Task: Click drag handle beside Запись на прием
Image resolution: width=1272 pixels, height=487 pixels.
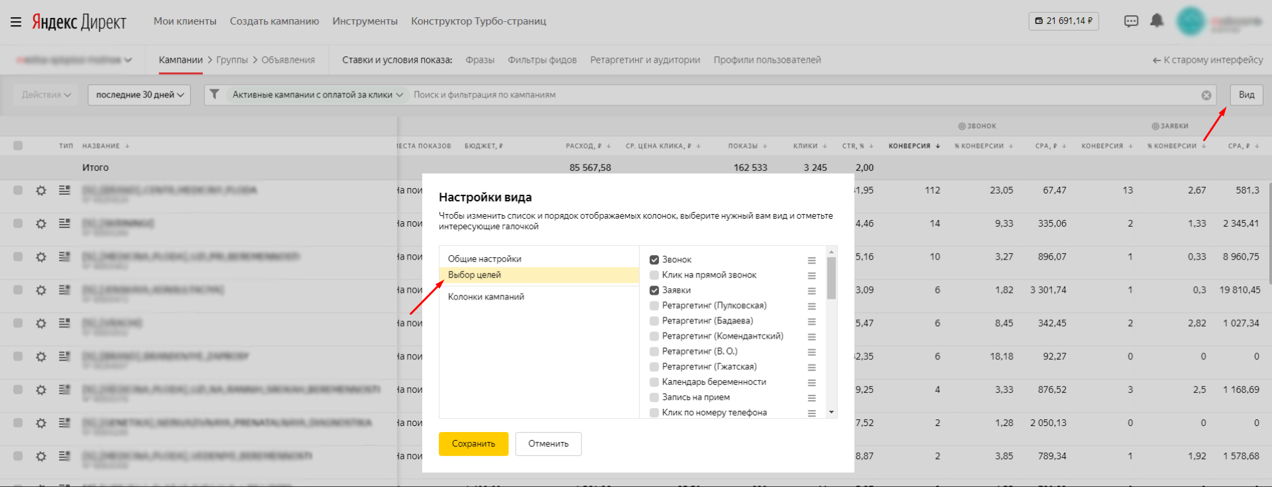Action: [x=811, y=398]
